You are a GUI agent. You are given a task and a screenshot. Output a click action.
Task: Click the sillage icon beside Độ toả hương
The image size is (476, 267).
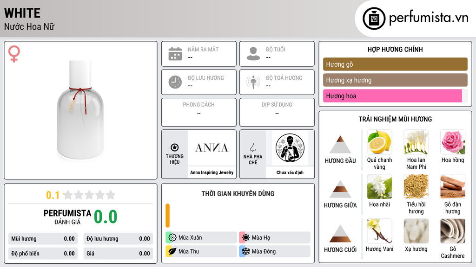(253, 82)
